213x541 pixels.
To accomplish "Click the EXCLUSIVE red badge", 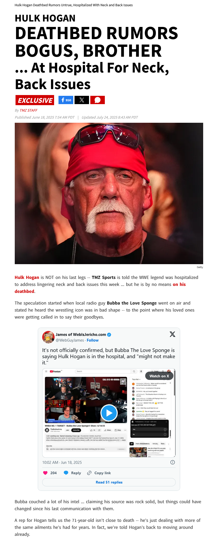I will pyautogui.click(x=35, y=100).
